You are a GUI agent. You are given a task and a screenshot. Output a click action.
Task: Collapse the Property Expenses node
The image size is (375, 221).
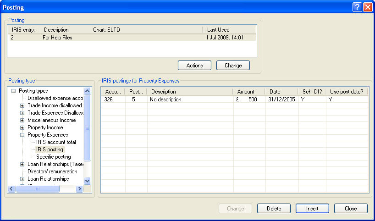click(22, 135)
